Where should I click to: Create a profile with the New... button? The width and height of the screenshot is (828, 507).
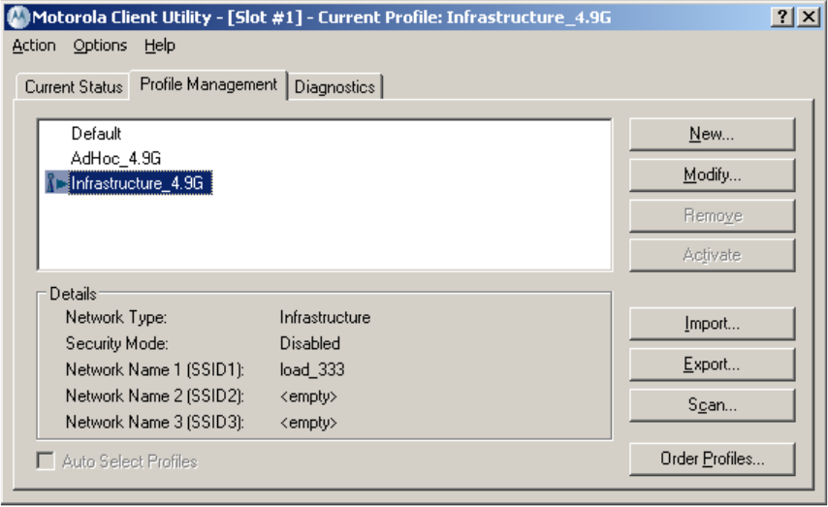click(712, 134)
